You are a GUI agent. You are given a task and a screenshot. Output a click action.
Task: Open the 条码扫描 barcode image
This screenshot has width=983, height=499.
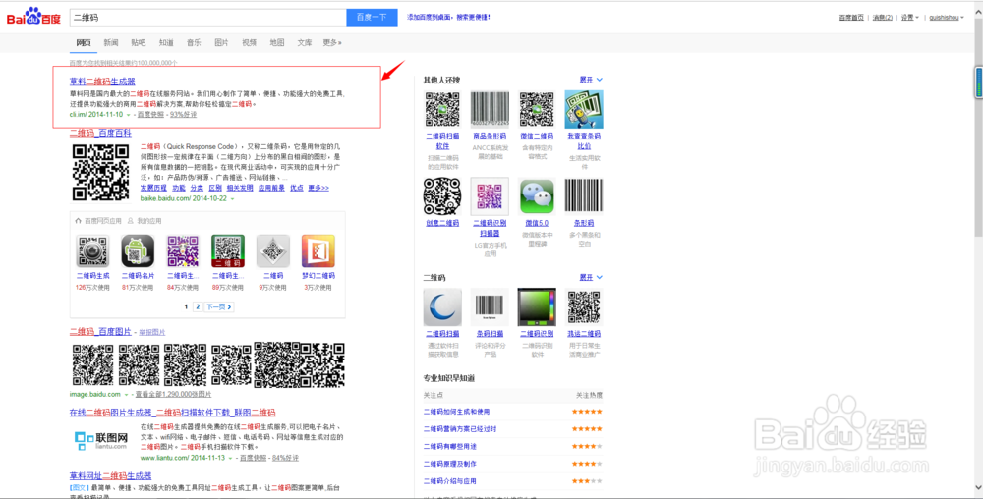point(490,307)
